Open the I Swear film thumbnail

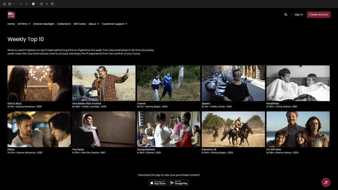point(169,83)
